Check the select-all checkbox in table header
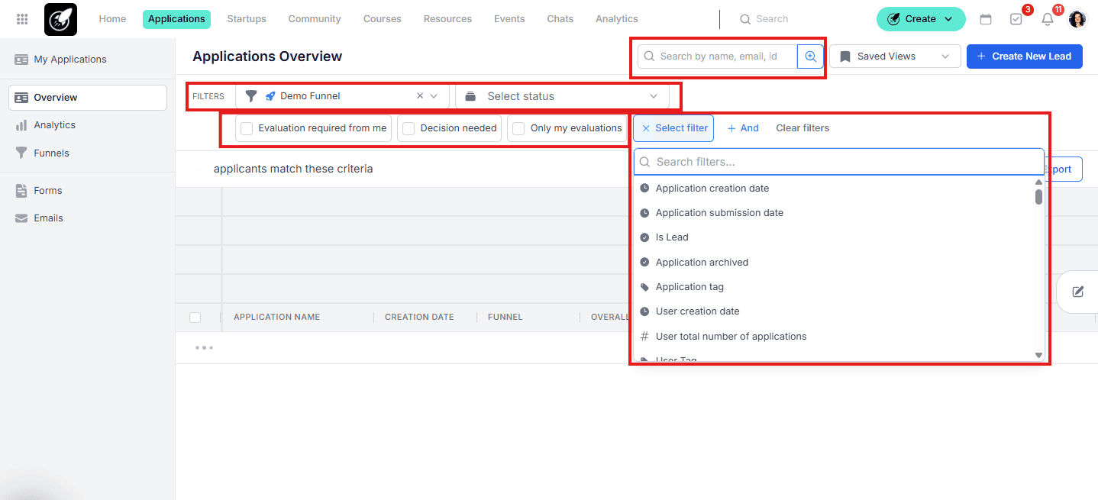 pos(195,318)
